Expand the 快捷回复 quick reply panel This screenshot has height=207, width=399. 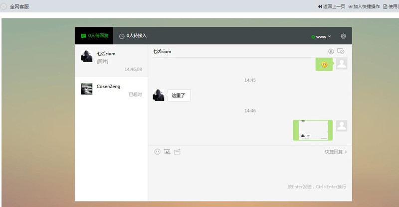(336, 152)
